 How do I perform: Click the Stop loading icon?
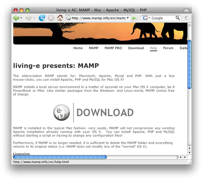pyautogui.click(x=51, y=18)
